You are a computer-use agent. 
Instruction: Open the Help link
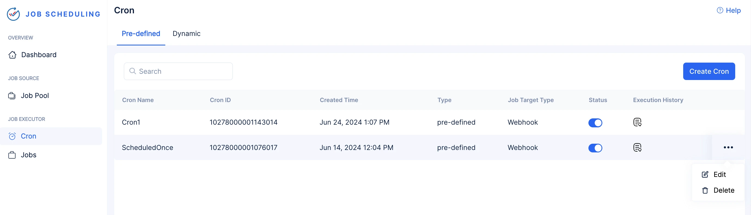click(x=729, y=10)
